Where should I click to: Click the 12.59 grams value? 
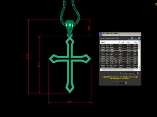pyautogui.click(x=121, y=56)
